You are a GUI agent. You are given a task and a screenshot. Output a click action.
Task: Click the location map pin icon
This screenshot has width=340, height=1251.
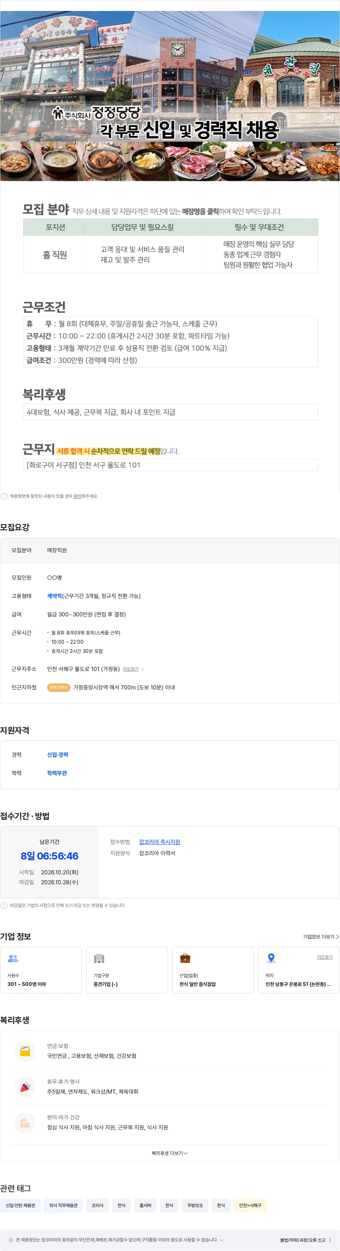click(272, 958)
